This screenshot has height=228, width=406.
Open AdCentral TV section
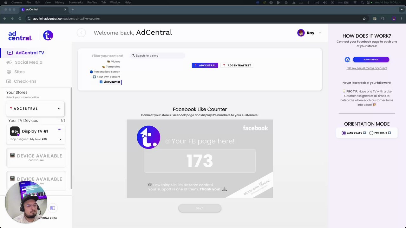(30, 53)
